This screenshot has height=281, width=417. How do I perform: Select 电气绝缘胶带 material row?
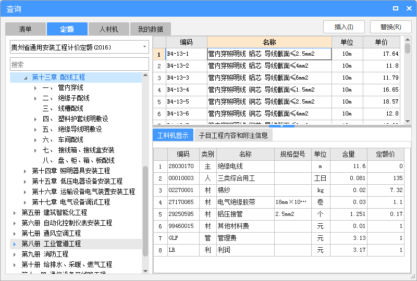[279, 202]
